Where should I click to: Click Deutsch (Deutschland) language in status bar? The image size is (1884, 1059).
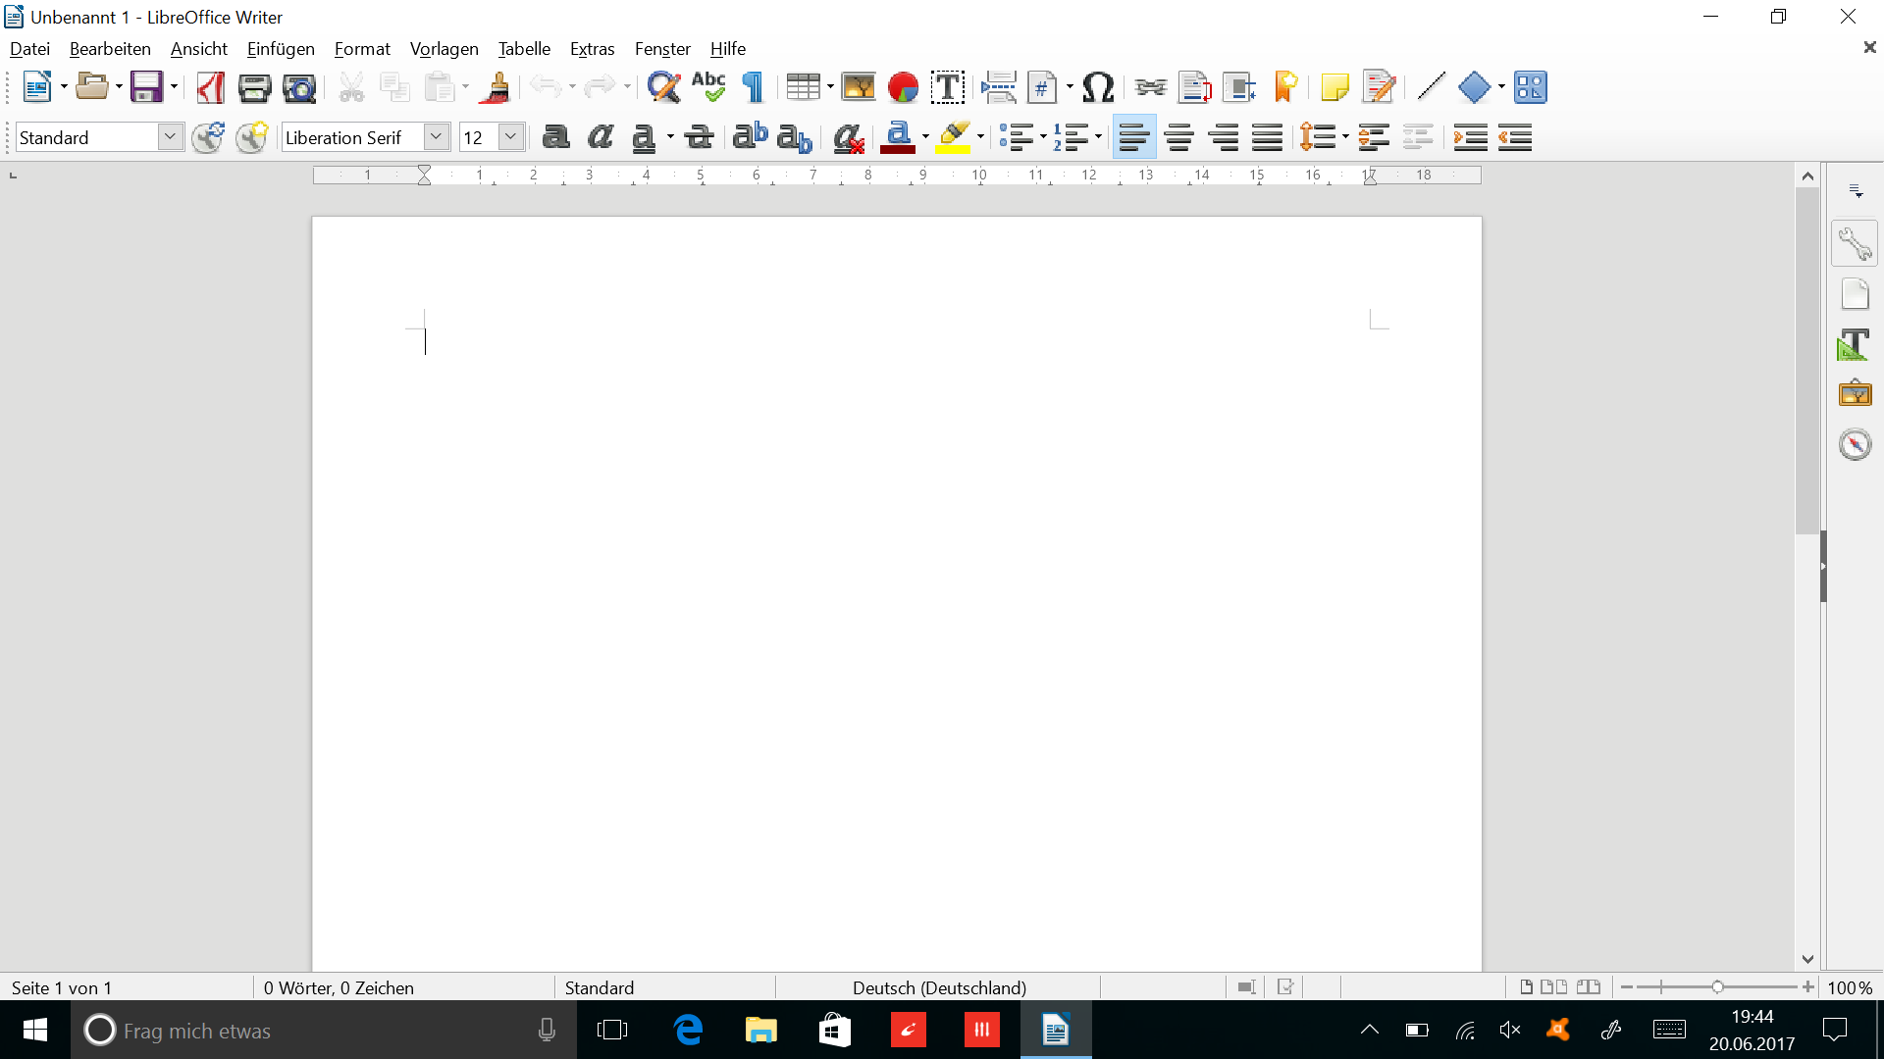(939, 987)
